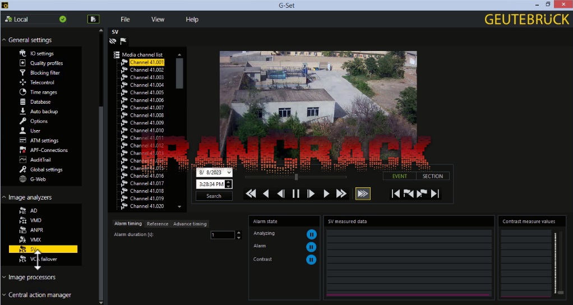Screen dimensions: 573x305
Task: Open the Auto backup settings
Action: click(x=44, y=112)
